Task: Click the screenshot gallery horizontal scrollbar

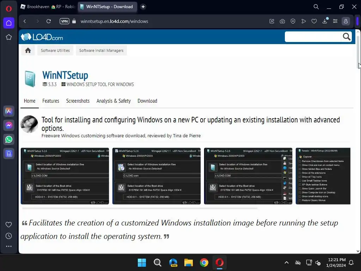Action: (140, 208)
